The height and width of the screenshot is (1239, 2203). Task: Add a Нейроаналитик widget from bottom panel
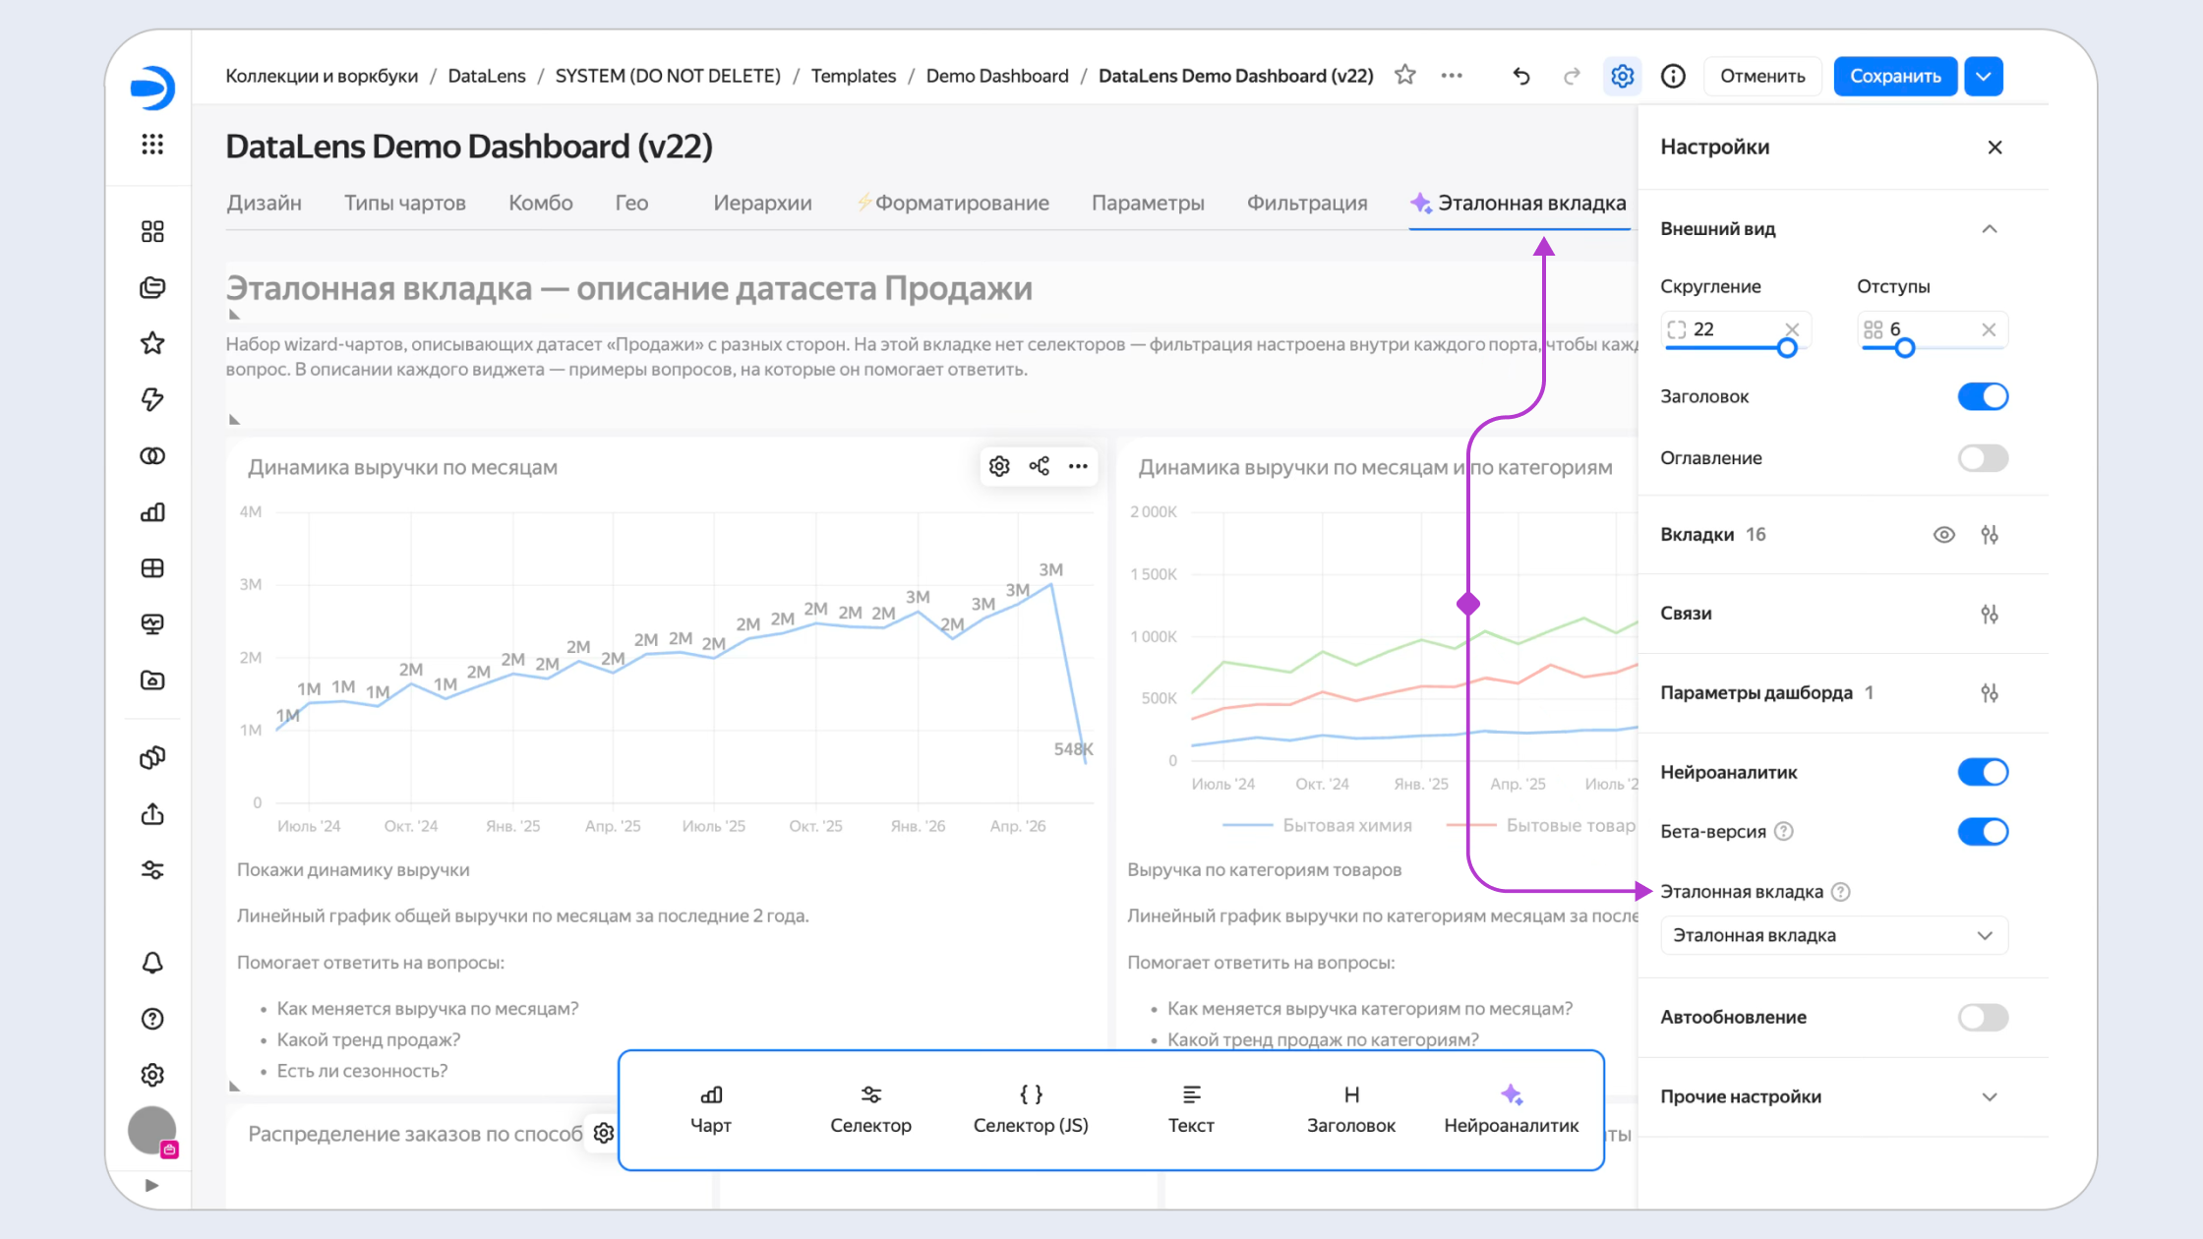coord(1512,1110)
